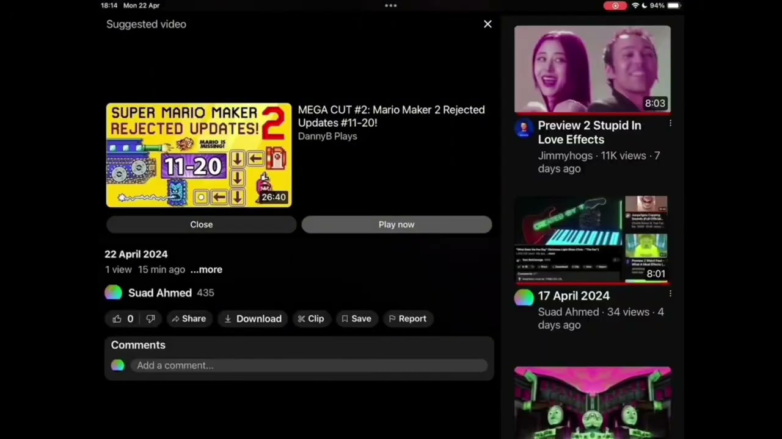Click the Clip button
Screen dimensions: 782x439
click(311, 319)
